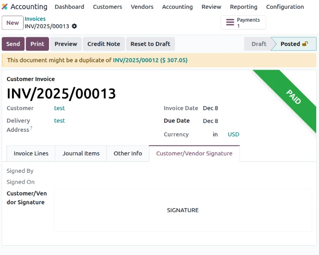319x255 pixels.
Task: Open the Vendors menu
Action: (x=142, y=7)
